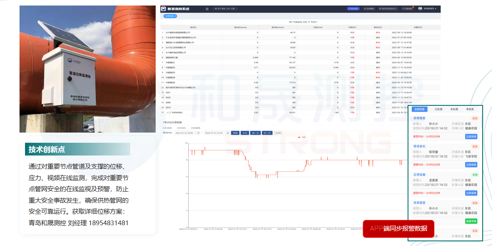Close the 位移数据 page tag
The width and height of the screenshot is (492, 246).
[175, 16]
